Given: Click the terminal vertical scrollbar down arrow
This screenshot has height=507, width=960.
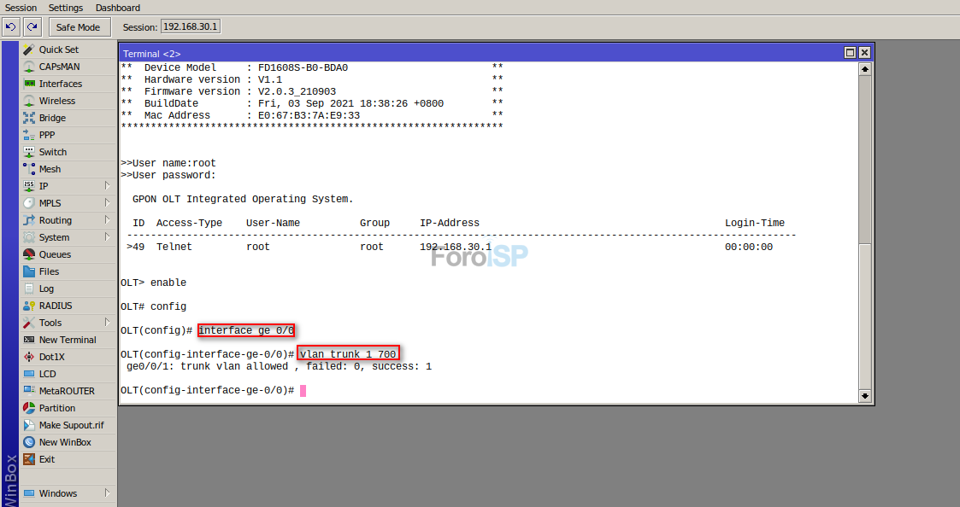Looking at the screenshot, I should pyautogui.click(x=865, y=396).
